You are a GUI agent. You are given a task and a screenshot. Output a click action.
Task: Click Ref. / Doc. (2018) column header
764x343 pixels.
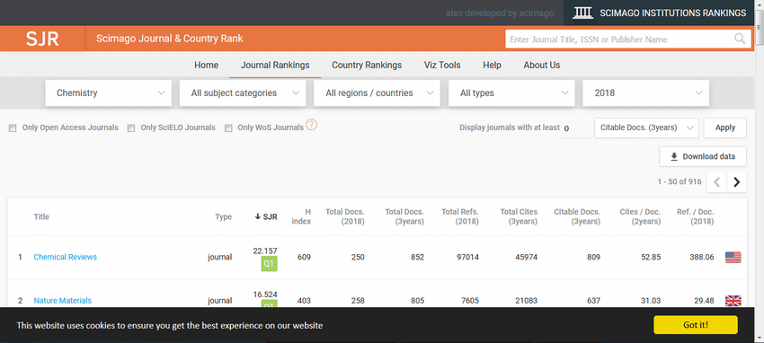point(696,217)
